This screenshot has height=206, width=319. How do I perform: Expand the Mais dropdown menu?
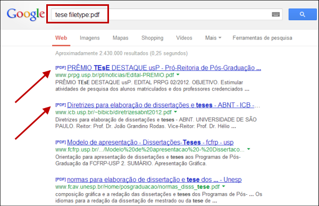213,38
